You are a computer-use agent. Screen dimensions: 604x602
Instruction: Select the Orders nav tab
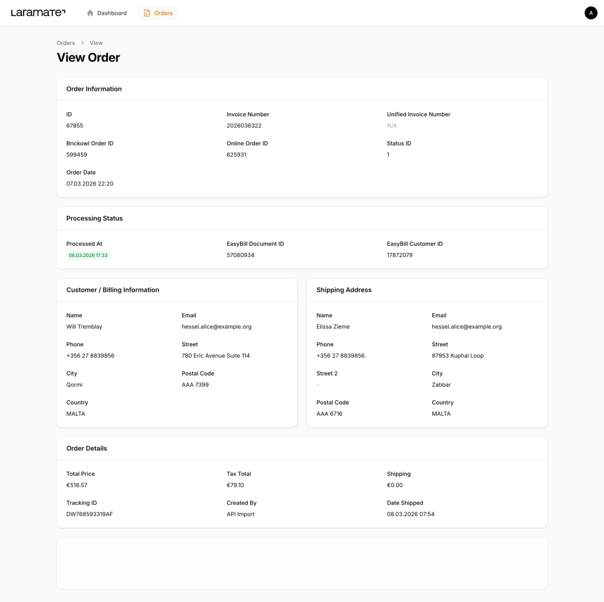click(x=158, y=13)
